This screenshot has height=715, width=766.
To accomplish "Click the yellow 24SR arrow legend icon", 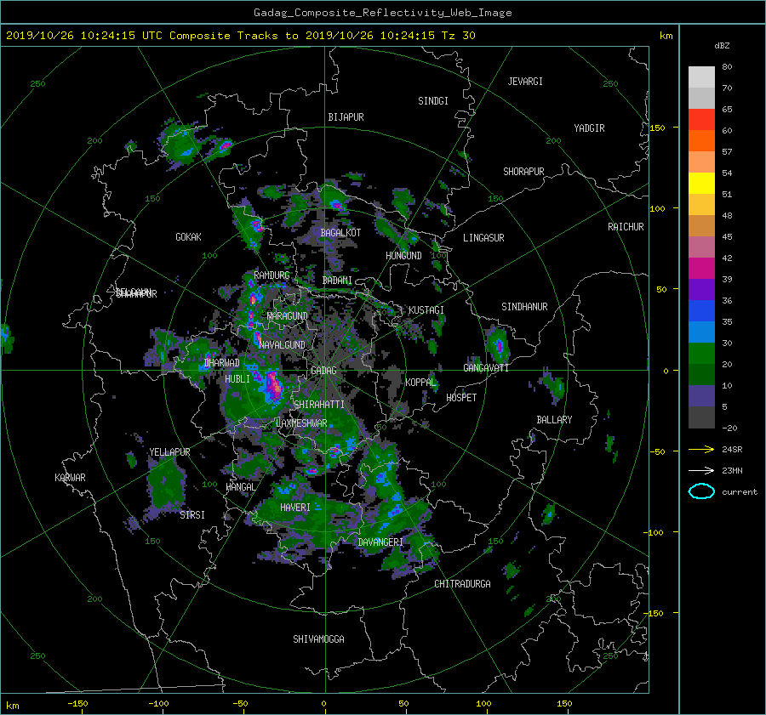I will point(701,450).
